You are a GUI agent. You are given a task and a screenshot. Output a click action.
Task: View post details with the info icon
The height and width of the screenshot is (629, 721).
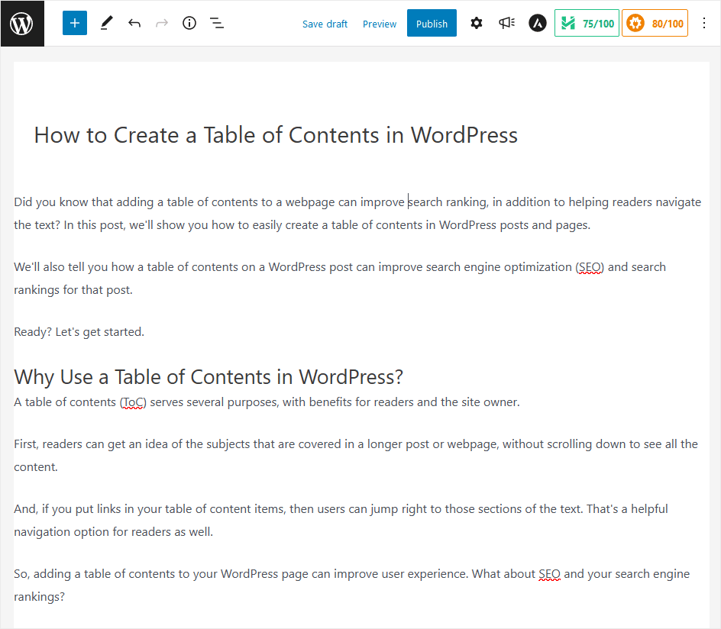pyautogui.click(x=189, y=23)
